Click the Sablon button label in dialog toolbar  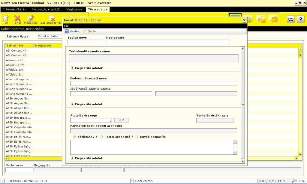tap(93, 31)
